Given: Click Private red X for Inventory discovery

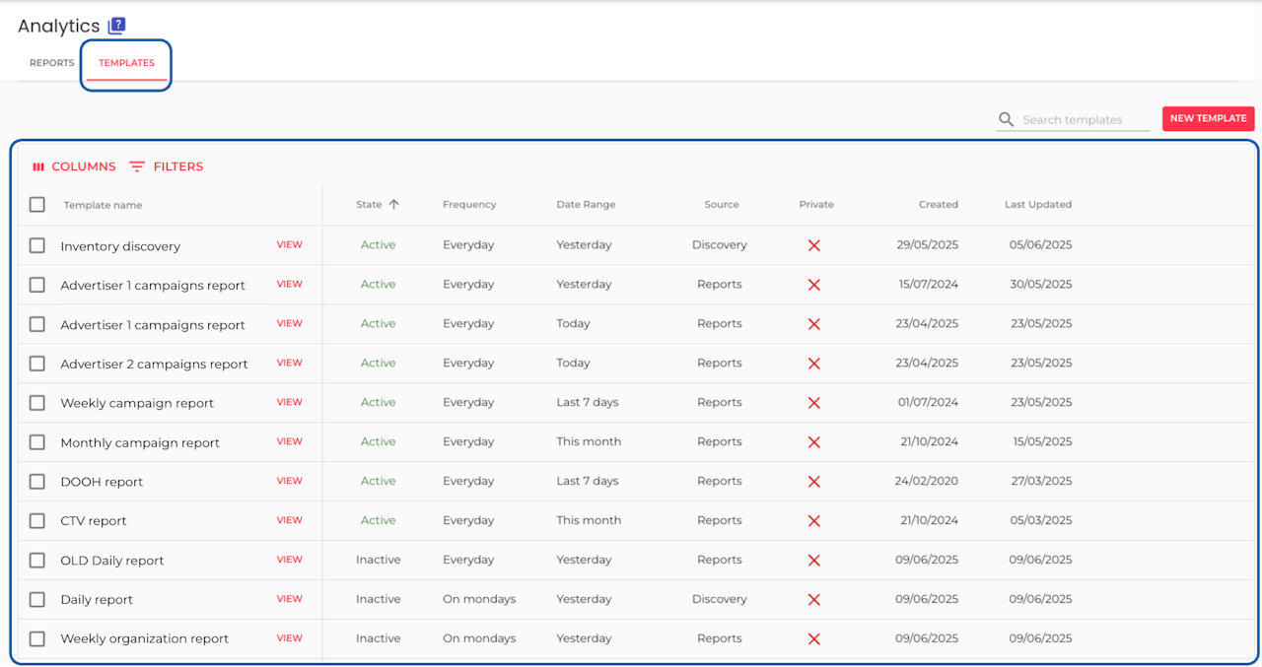Looking at the screenshot, I should 814,245.
